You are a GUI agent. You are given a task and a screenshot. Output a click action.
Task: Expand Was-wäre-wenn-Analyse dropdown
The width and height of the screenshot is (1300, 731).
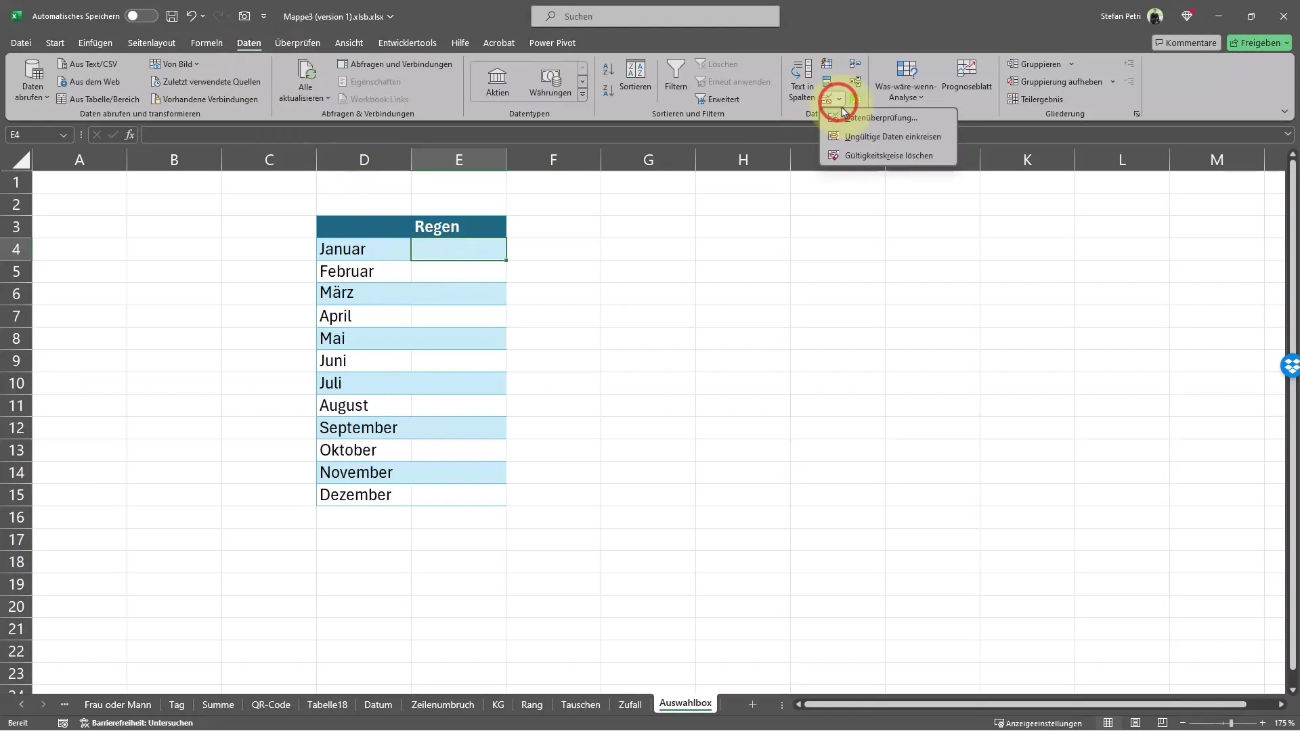(x=921, y=97)
